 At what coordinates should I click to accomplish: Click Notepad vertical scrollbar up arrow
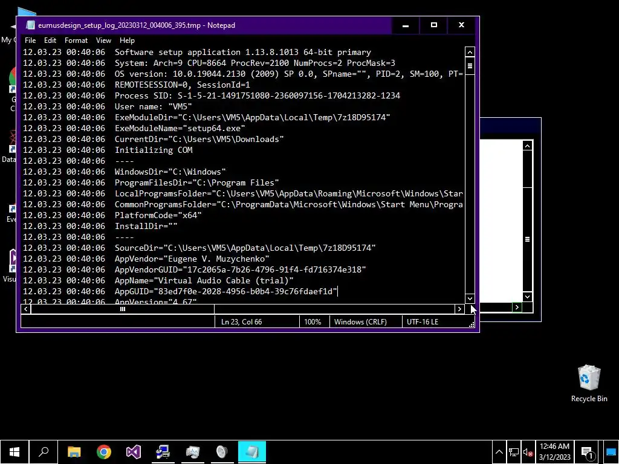pos(470,52)
